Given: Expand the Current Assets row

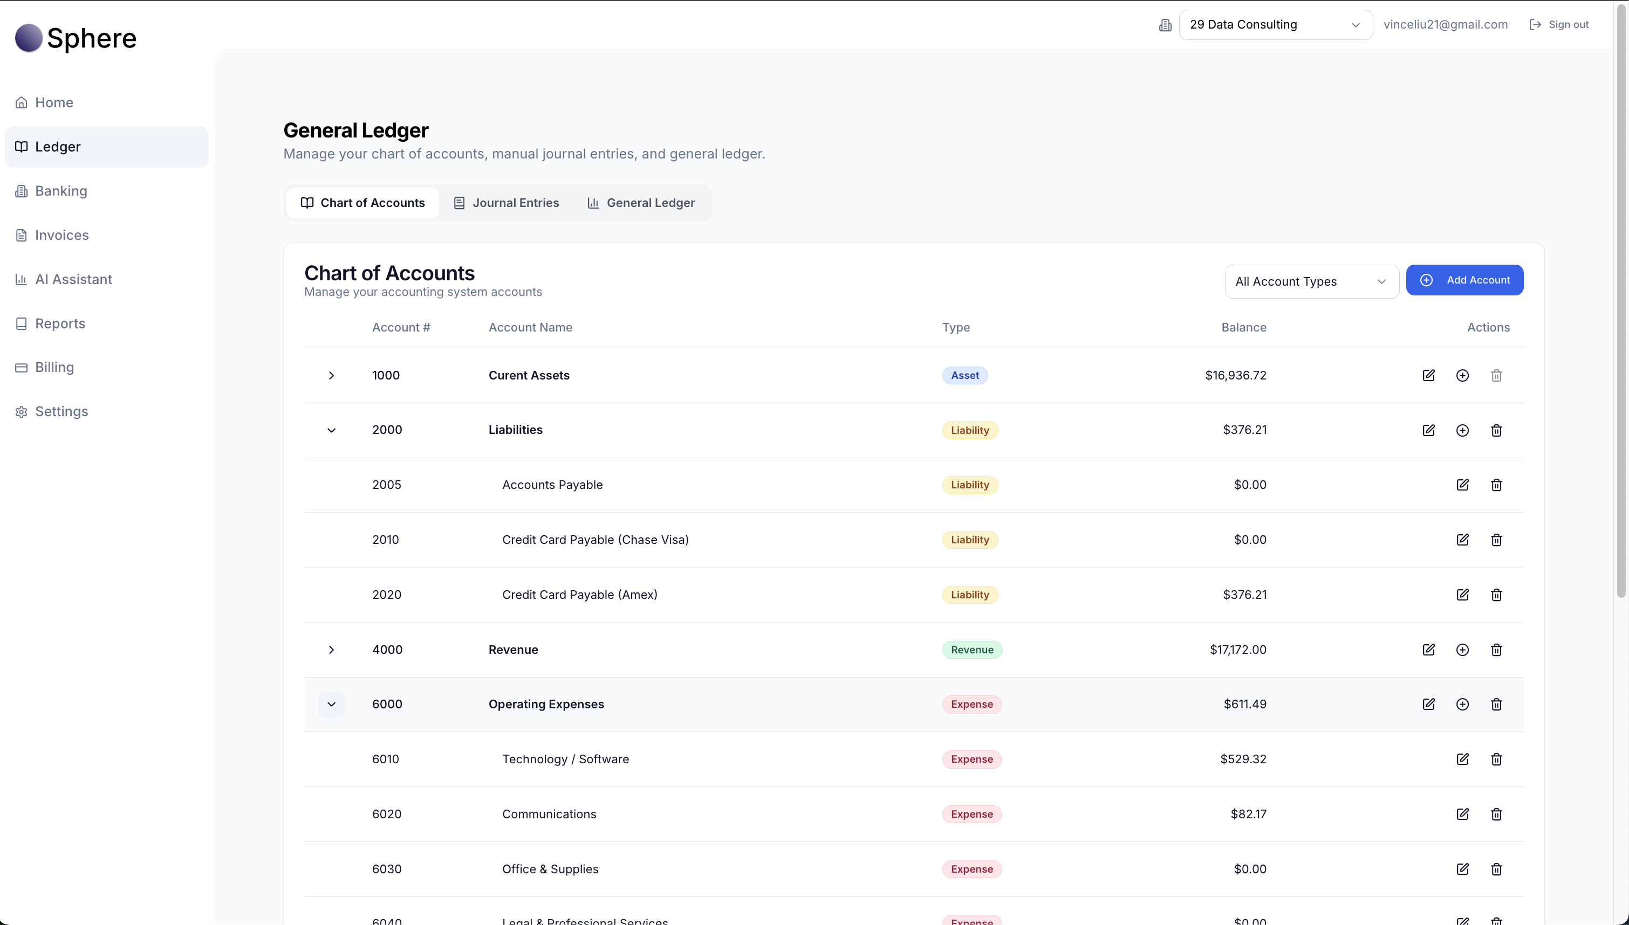Looking at the screenshot, I should click(331, 376).
